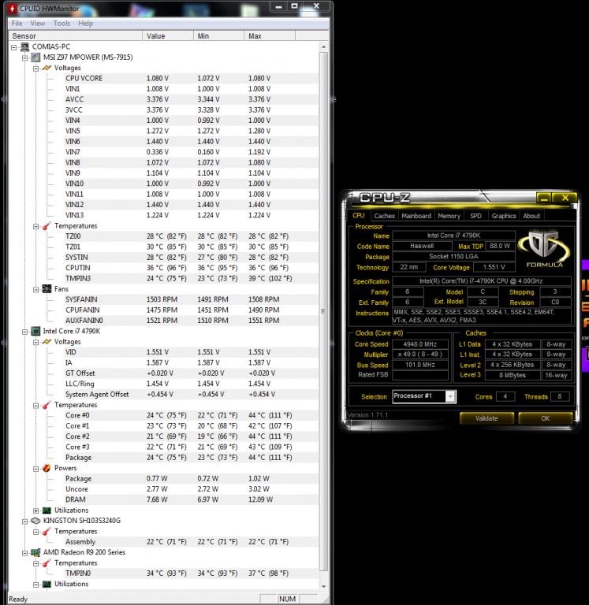Click the Max column header

(x=270, y=36)
